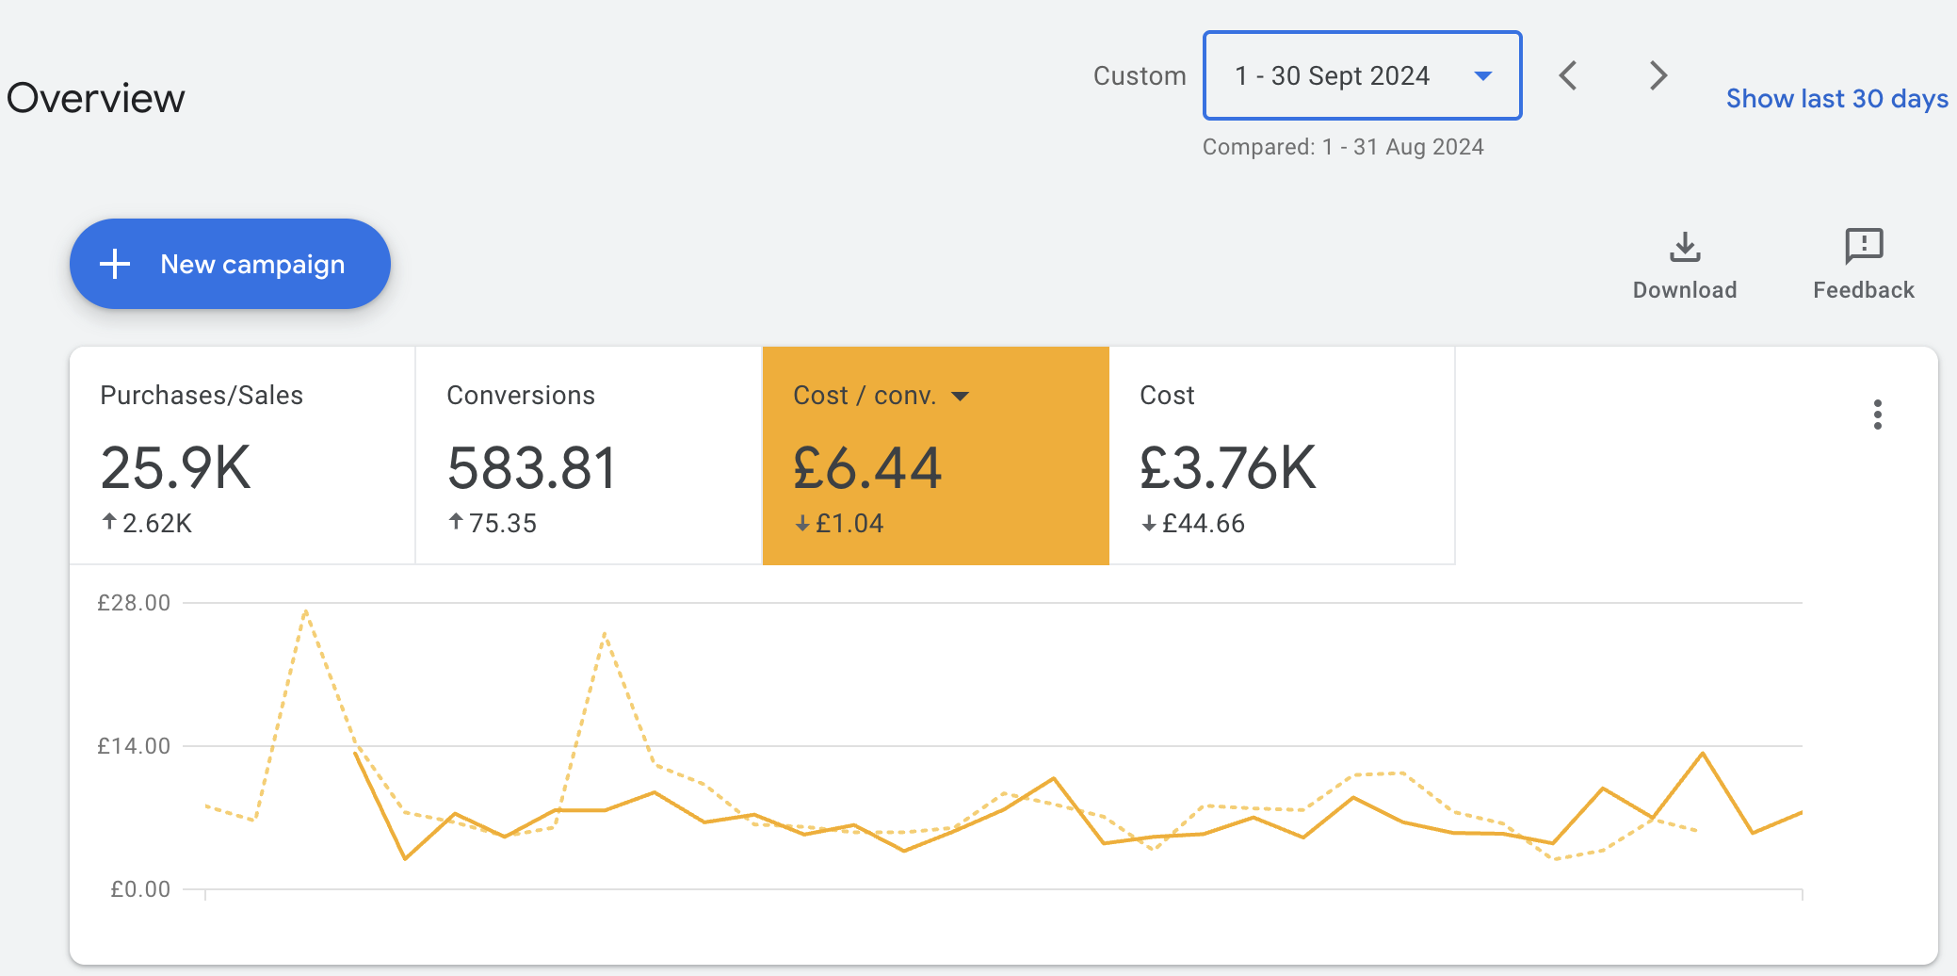Select the Purchases/Sales metric card

pos(242,456)
